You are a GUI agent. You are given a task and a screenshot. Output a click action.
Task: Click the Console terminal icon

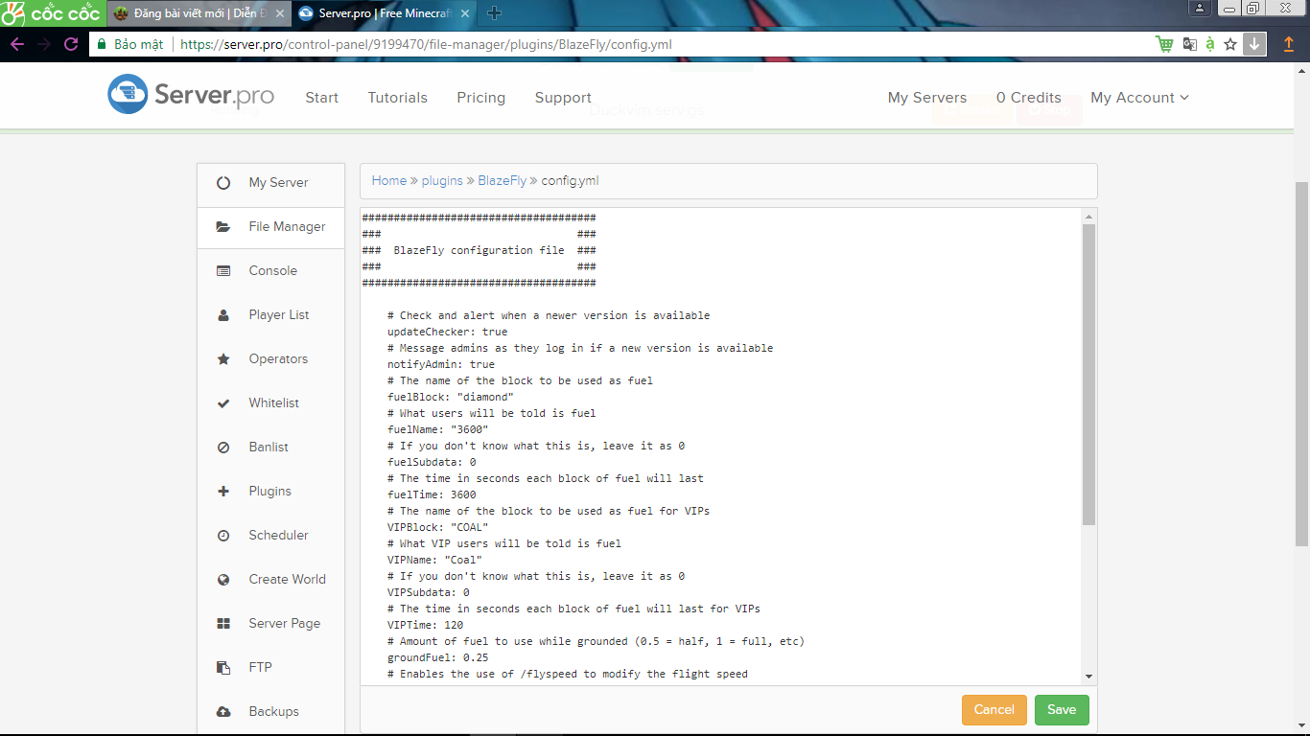click(x=223, y=271)
